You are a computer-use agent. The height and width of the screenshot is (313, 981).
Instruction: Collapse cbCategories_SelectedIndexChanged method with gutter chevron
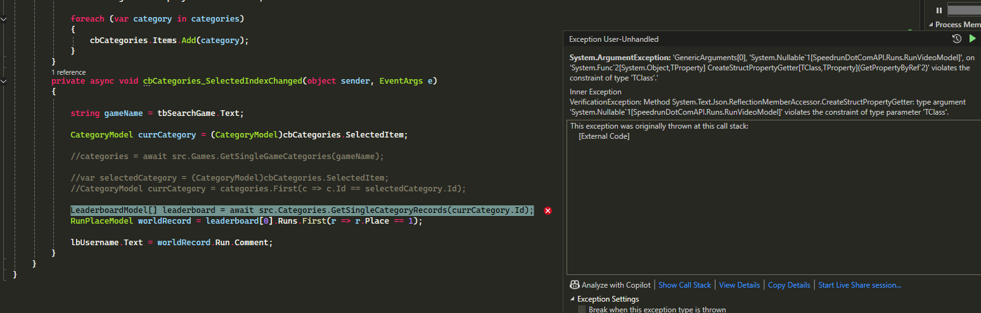(x=4, y=81)
